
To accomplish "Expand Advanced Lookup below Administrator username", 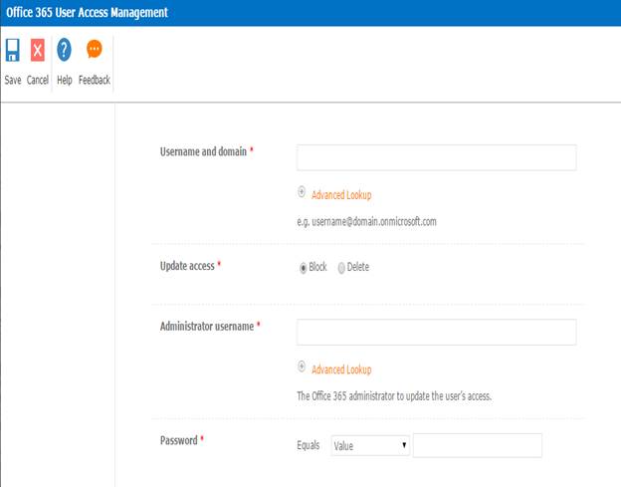I will (x=340, y=369).
